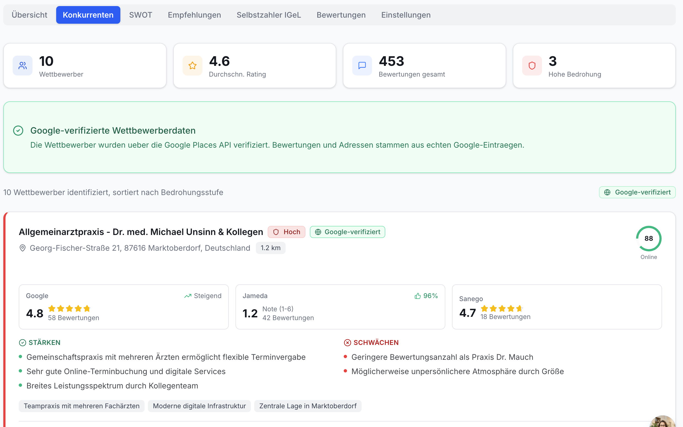Click the 453 Bewertungen gesamt card
This screenshot has height=427, width=683.
(424, 66)
